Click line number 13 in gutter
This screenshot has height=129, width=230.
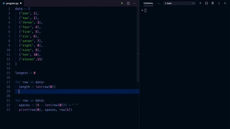pyautogui.click(x=8, y=64)
